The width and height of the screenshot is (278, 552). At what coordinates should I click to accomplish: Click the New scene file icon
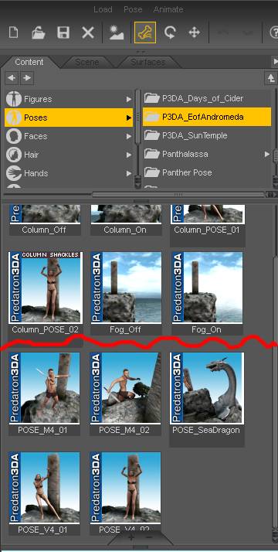13,32
